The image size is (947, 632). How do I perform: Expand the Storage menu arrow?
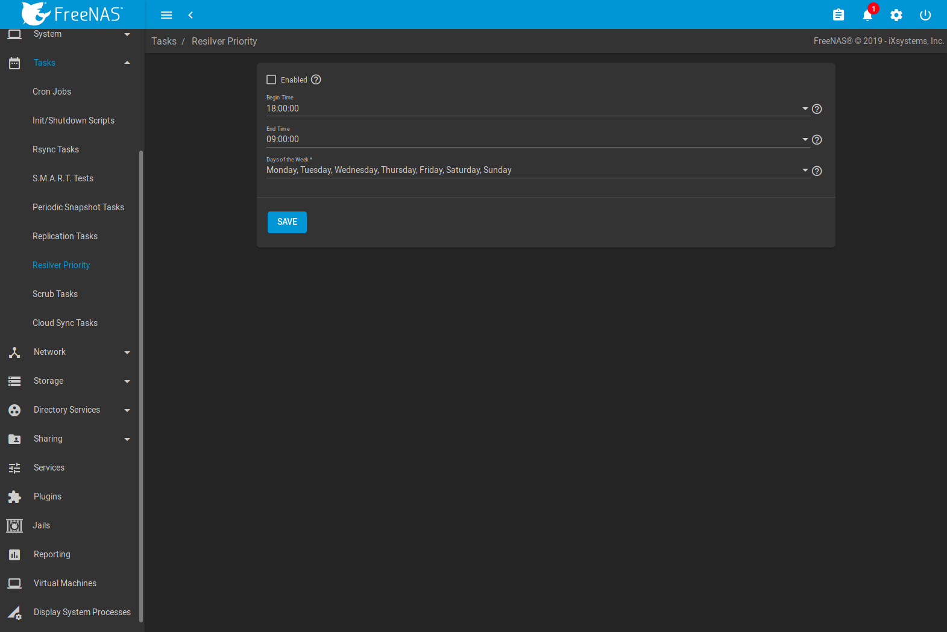127,381
